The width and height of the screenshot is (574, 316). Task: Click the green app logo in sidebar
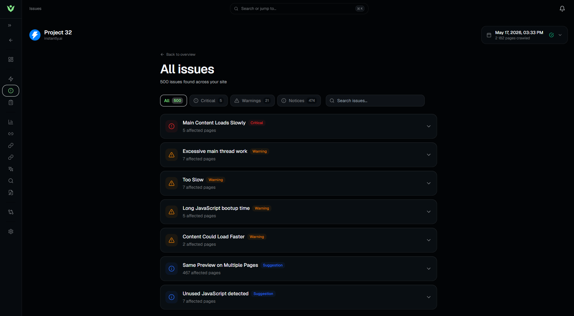click(x=11, y=8)
